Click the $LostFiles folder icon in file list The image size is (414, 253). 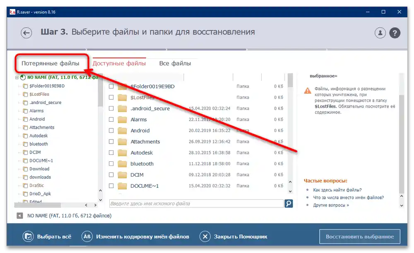click(x=122, y=97)
